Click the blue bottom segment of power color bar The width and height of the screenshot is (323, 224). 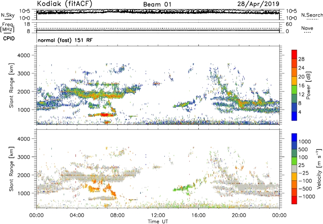click(x=294, y=116)
